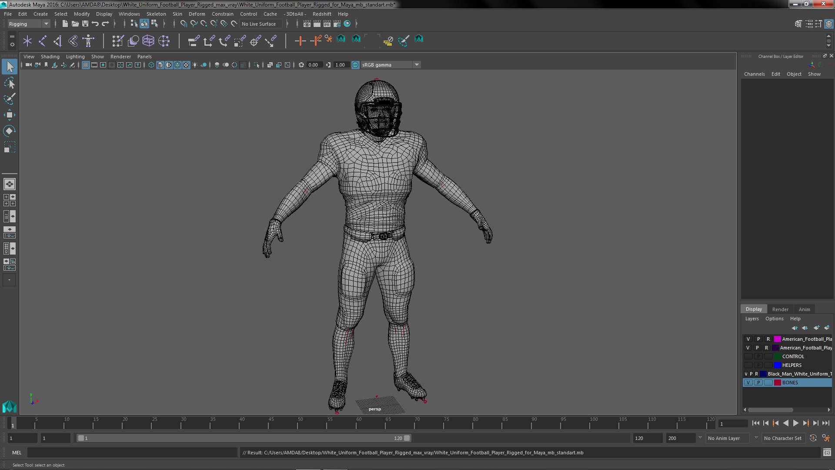Toggle visibility of HELPERS layer
This screenshot has height=470, width=835.
pos(748,365)
